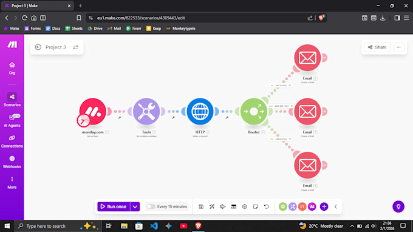The width and height of the screenshot is (413, 232).
Task: Open the Make bookmark
Action: pyautogui.click(x=12, y=29)
